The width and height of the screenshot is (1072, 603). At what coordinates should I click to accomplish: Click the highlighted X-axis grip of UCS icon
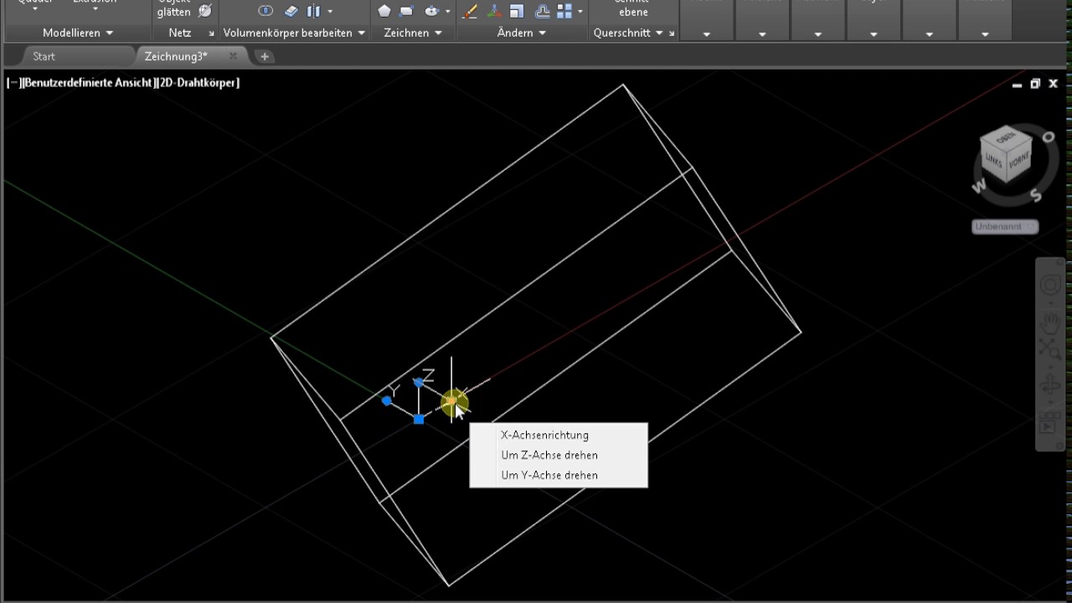(451, 402)
